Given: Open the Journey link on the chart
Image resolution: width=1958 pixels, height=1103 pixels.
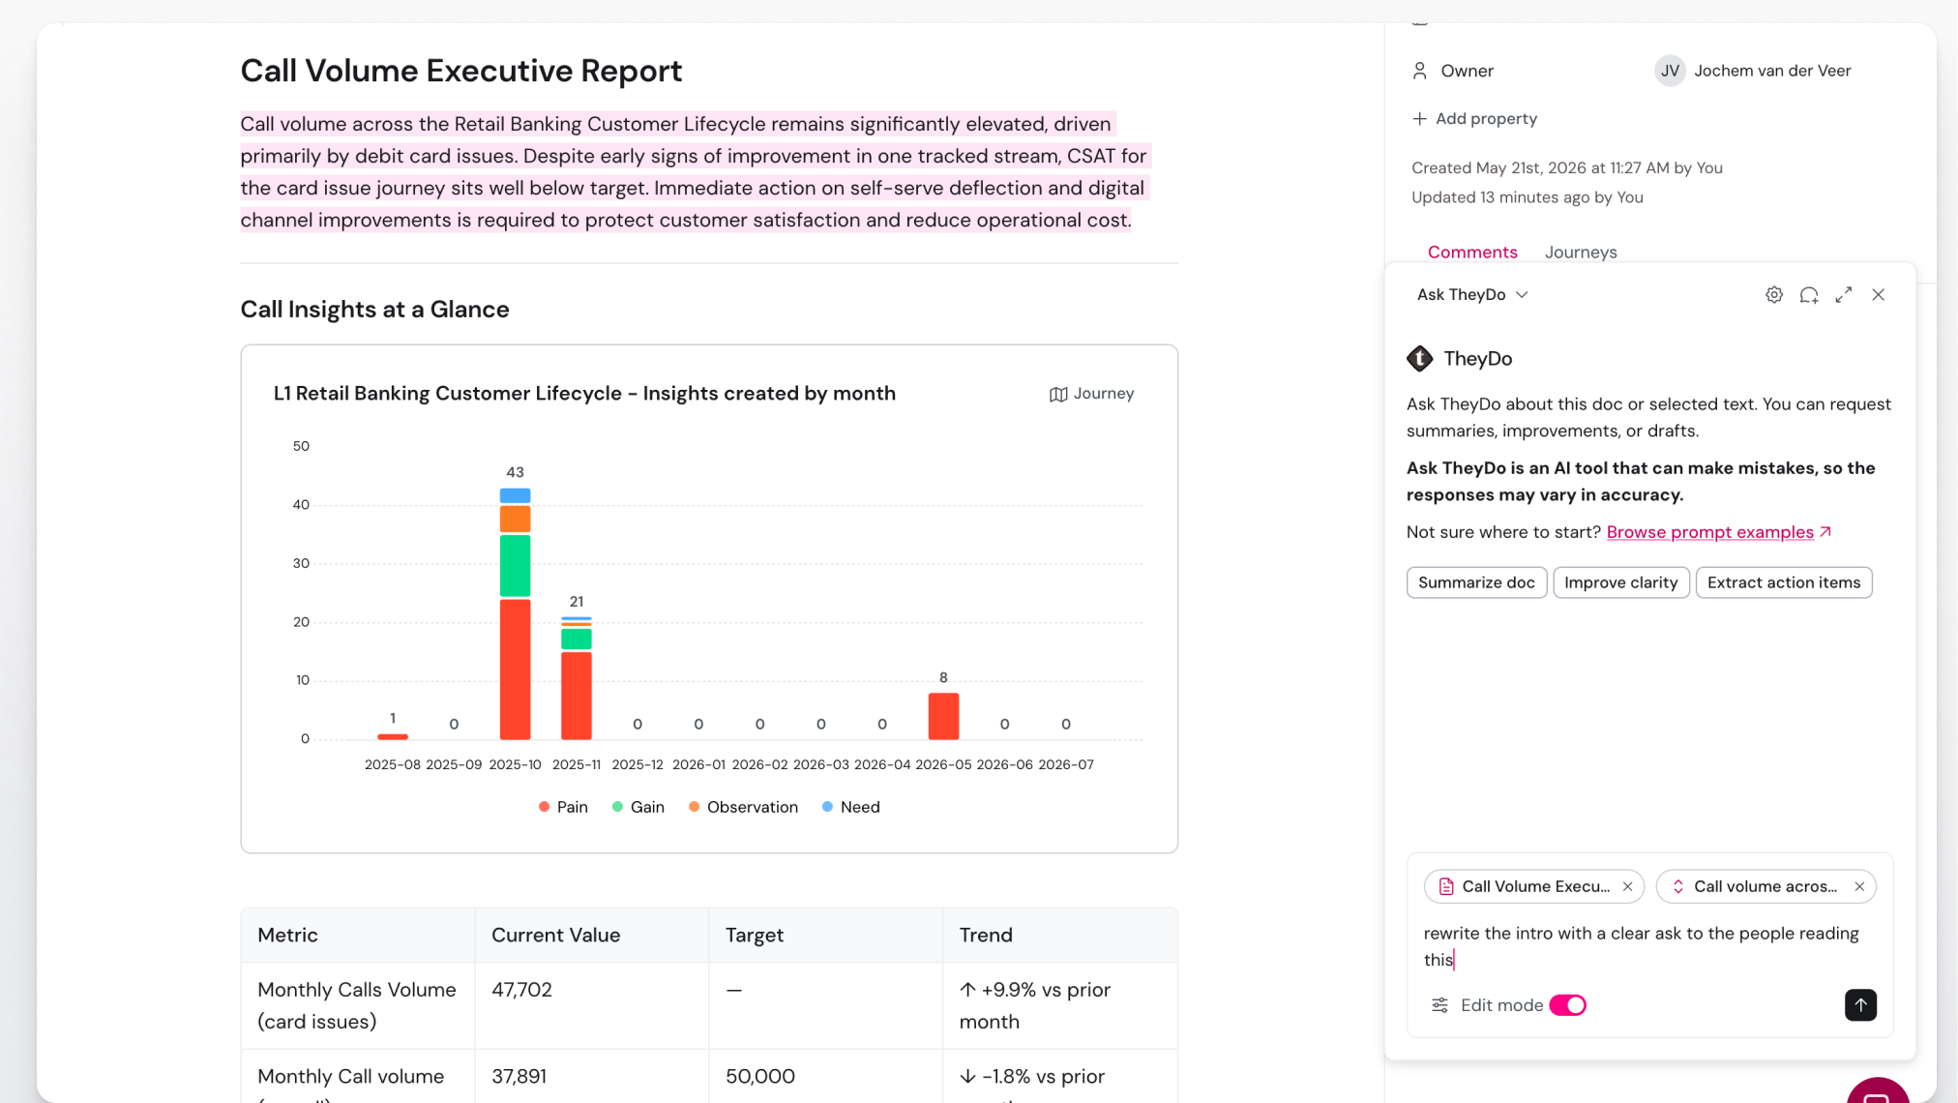Looking at the screenshot, I should click(1091, 394).
